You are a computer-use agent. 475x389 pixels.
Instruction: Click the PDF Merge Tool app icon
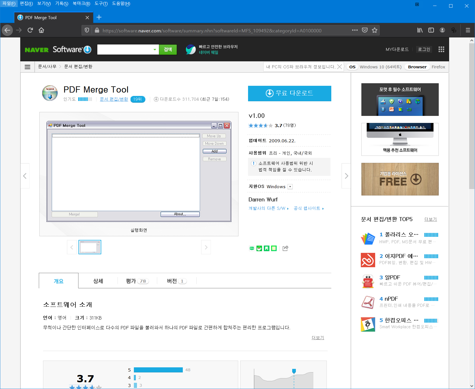pyautogui.click(x=50, y=93)
